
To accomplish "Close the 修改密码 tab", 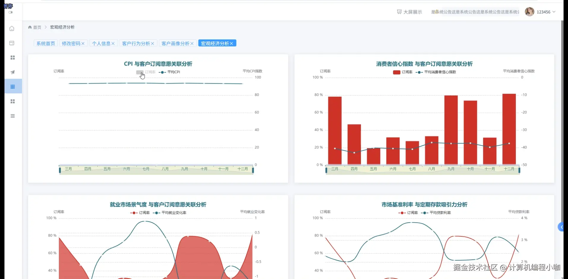I will click(83, 44).
